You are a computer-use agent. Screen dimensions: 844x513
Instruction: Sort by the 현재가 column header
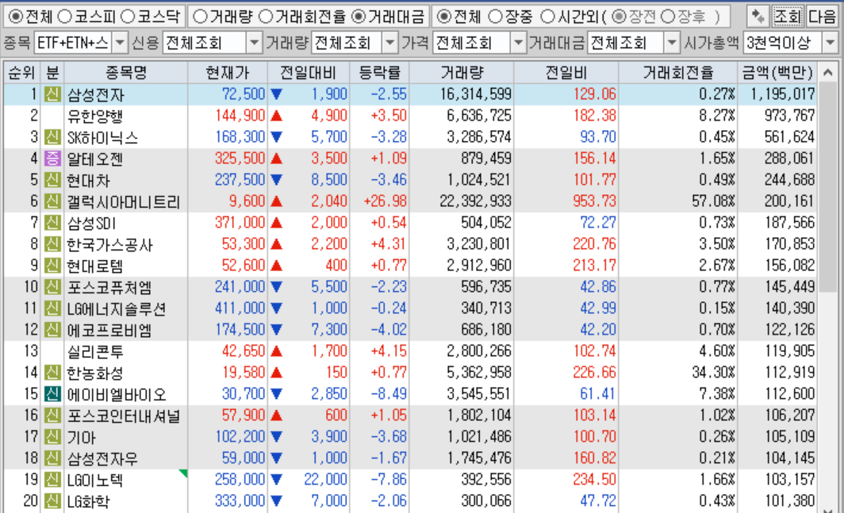click(228, 73)
